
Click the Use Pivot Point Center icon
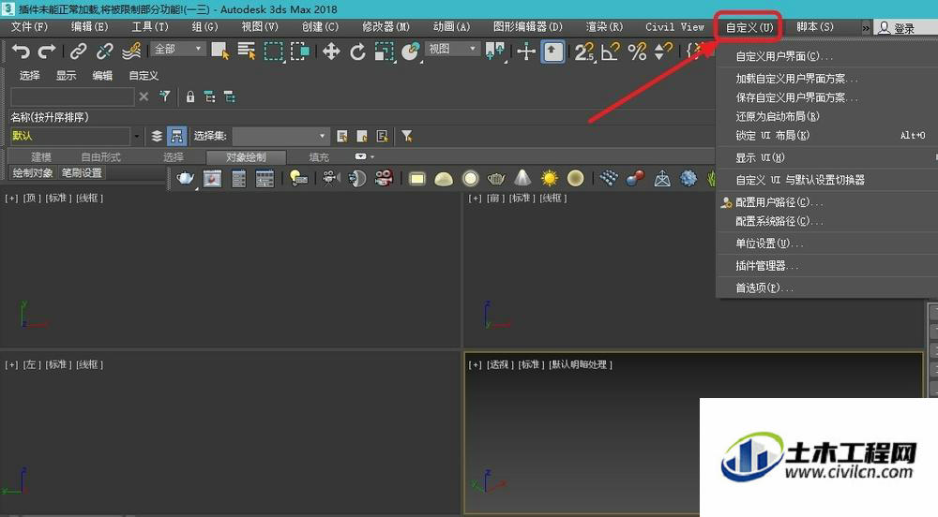point(495,52)
